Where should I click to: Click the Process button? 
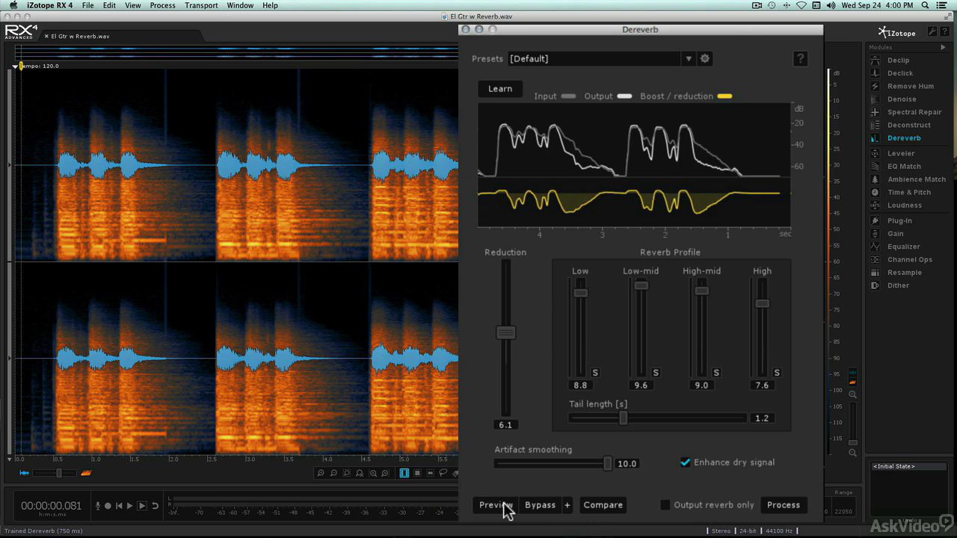coord(784,505)
